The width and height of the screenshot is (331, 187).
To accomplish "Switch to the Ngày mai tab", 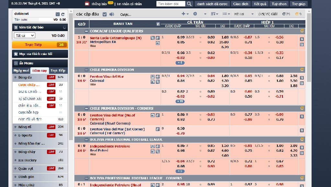I will pyautogui.click(x=21, y=71).
